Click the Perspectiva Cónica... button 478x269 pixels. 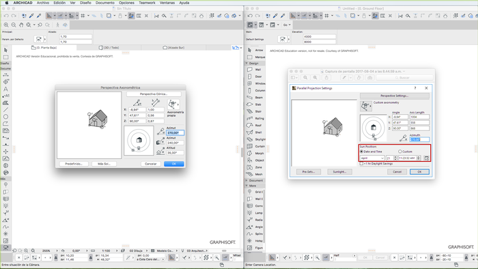[154, 94]
